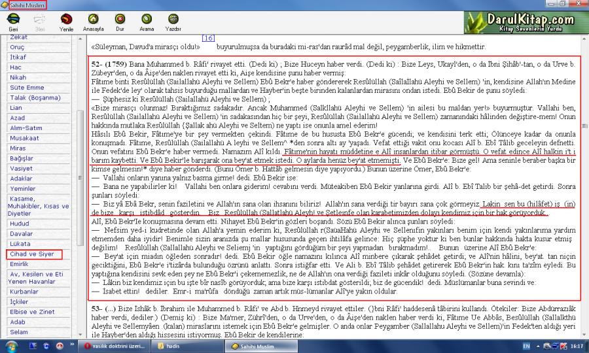Click the Yazdır print icon
This screenshot has width=589, height=353.
(173, 20)
